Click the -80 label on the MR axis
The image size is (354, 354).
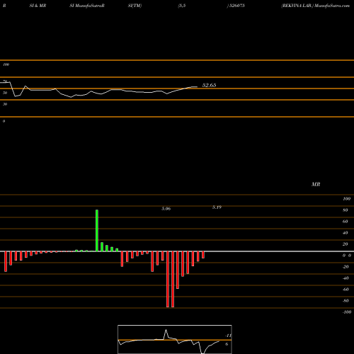click(346, 301)
